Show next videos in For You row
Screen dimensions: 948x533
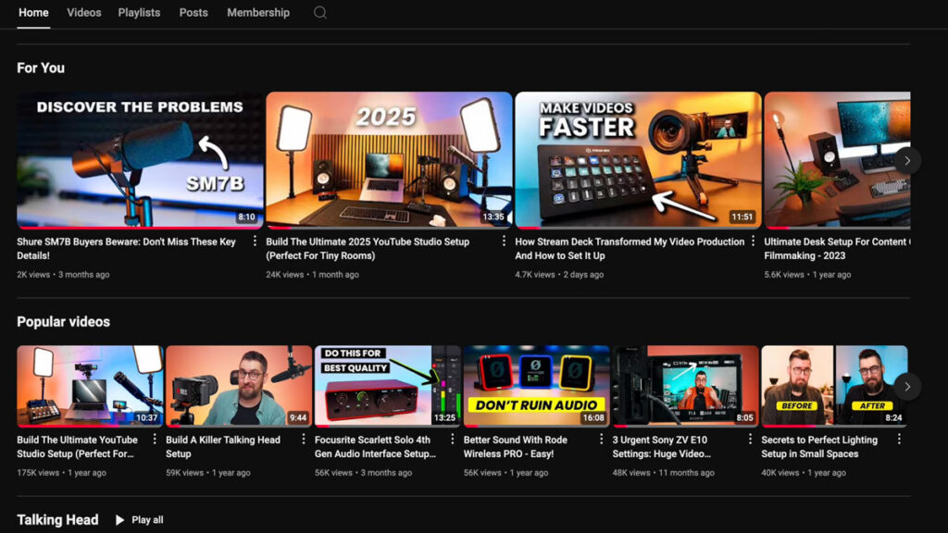click(x=907, y=161)
